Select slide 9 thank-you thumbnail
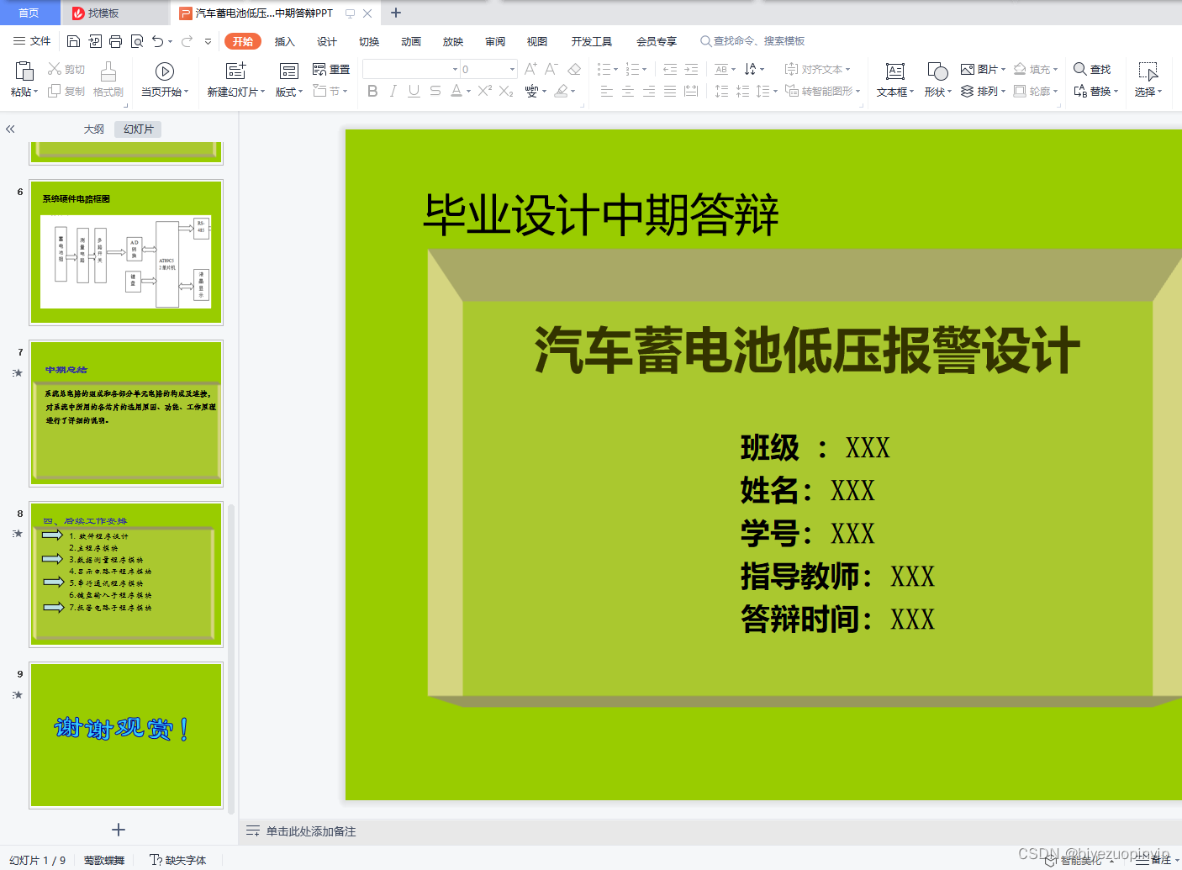The height and width of the screenshot is (870, 1182). coord(126,736)
